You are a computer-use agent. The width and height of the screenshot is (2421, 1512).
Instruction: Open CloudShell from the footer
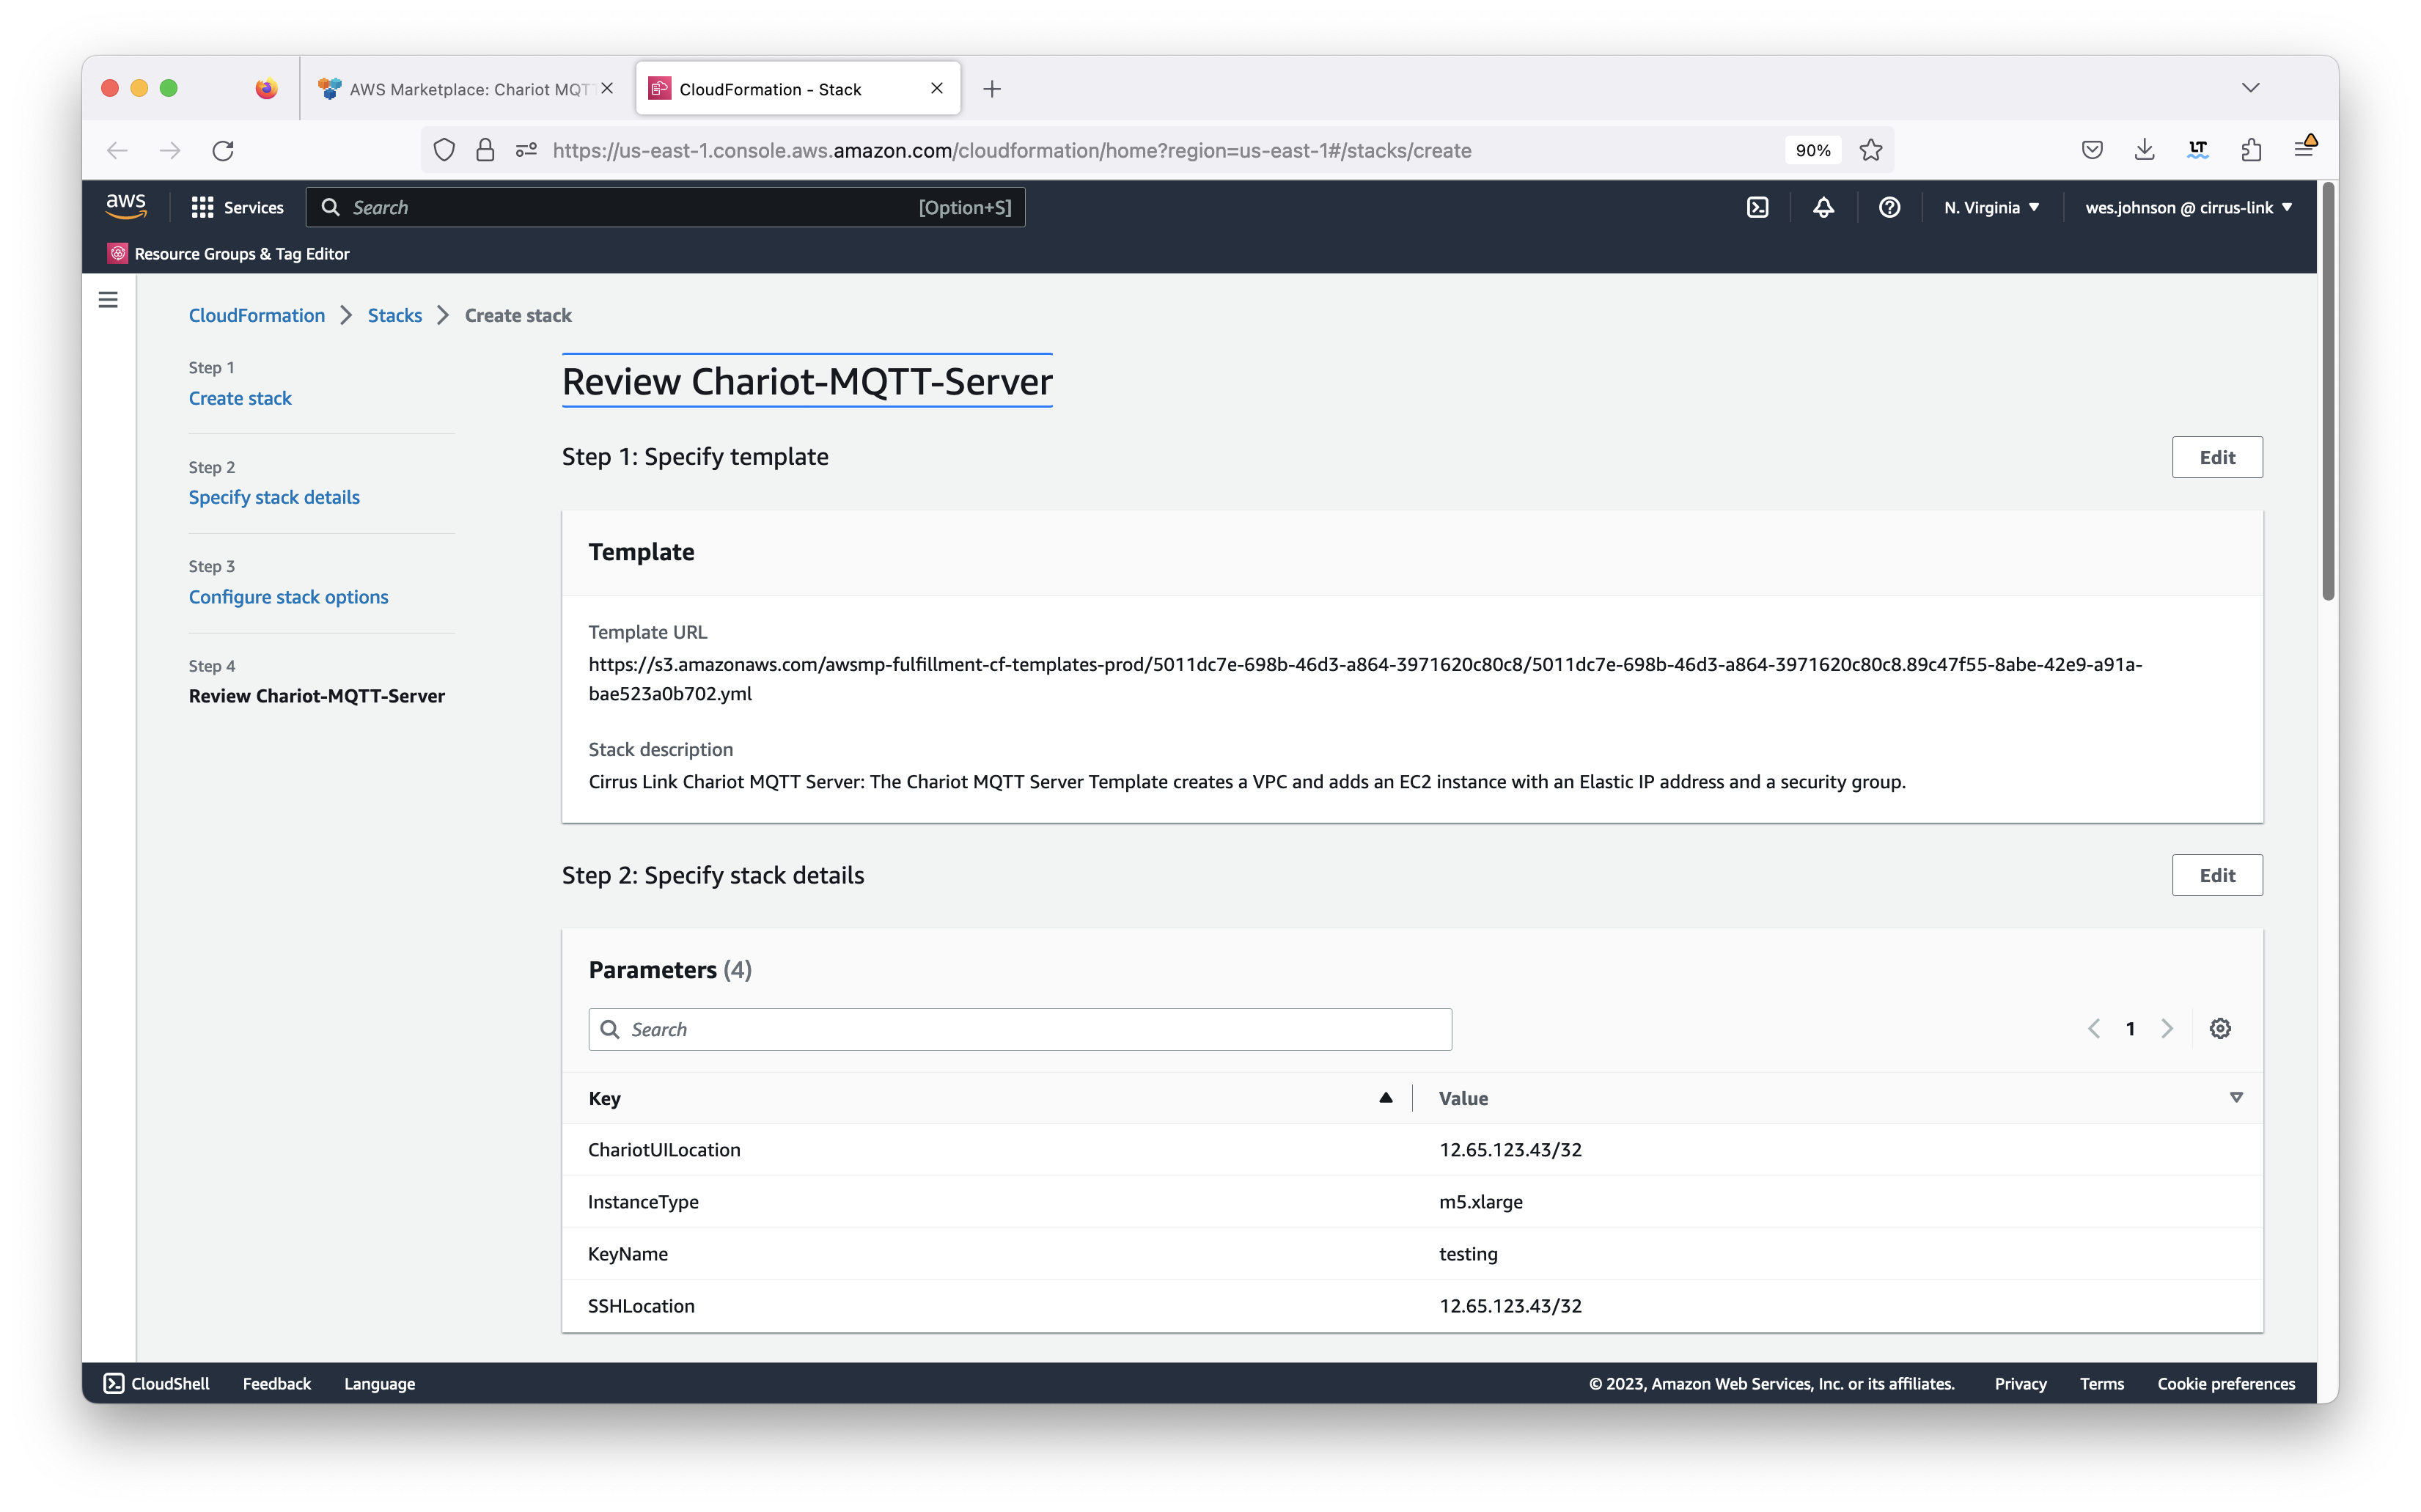click(157, 1383)
